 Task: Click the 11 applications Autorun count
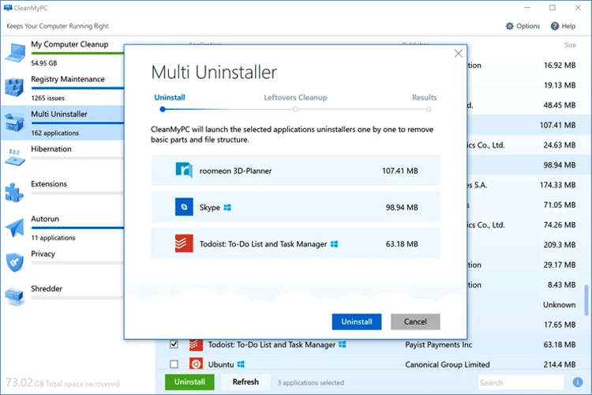tap(53, 238)
